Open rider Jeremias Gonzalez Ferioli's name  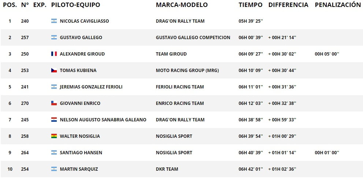click(91, 87)
